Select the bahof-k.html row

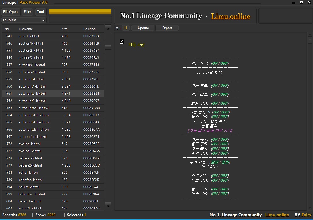[53, 173]
